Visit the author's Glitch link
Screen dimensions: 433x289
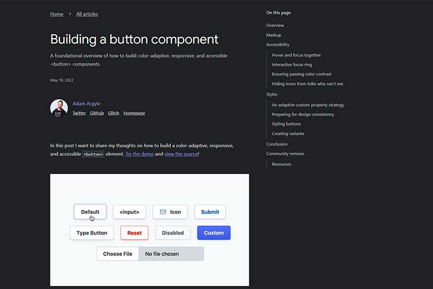114,113
